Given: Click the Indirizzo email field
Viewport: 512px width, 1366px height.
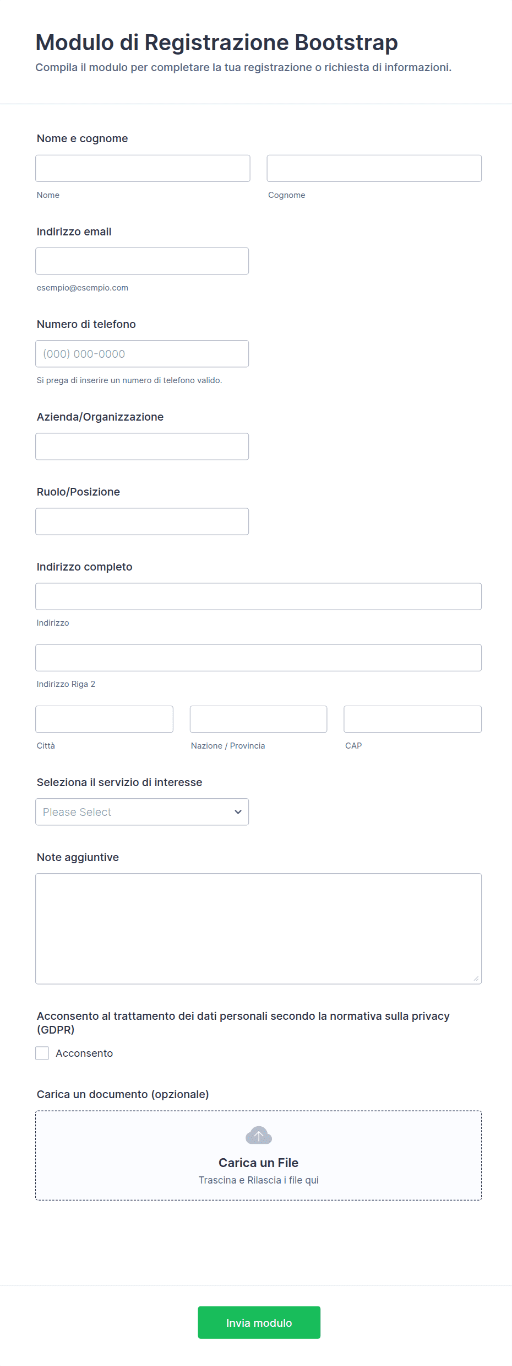Looking at the screenshot, I should pyautogui.click(x=142, y=261).
